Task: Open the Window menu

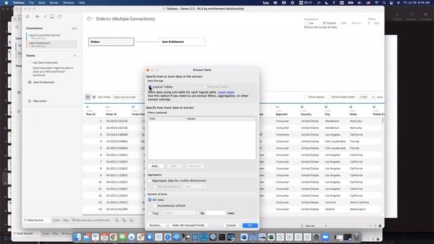Action: pos(68,3)
